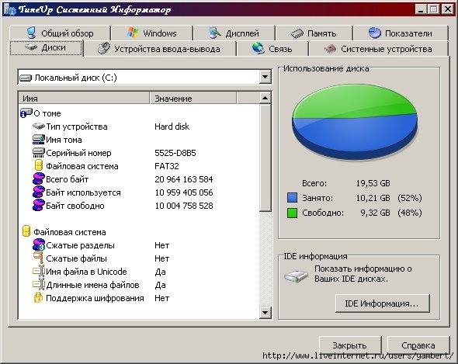Click the icon next to Сжатые файлы
The height and width of the screenshot is (364, 458).
tap(38, 258)
